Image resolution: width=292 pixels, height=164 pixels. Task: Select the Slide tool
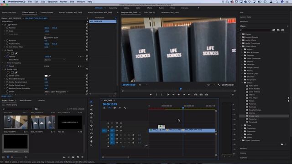[91, 133]
